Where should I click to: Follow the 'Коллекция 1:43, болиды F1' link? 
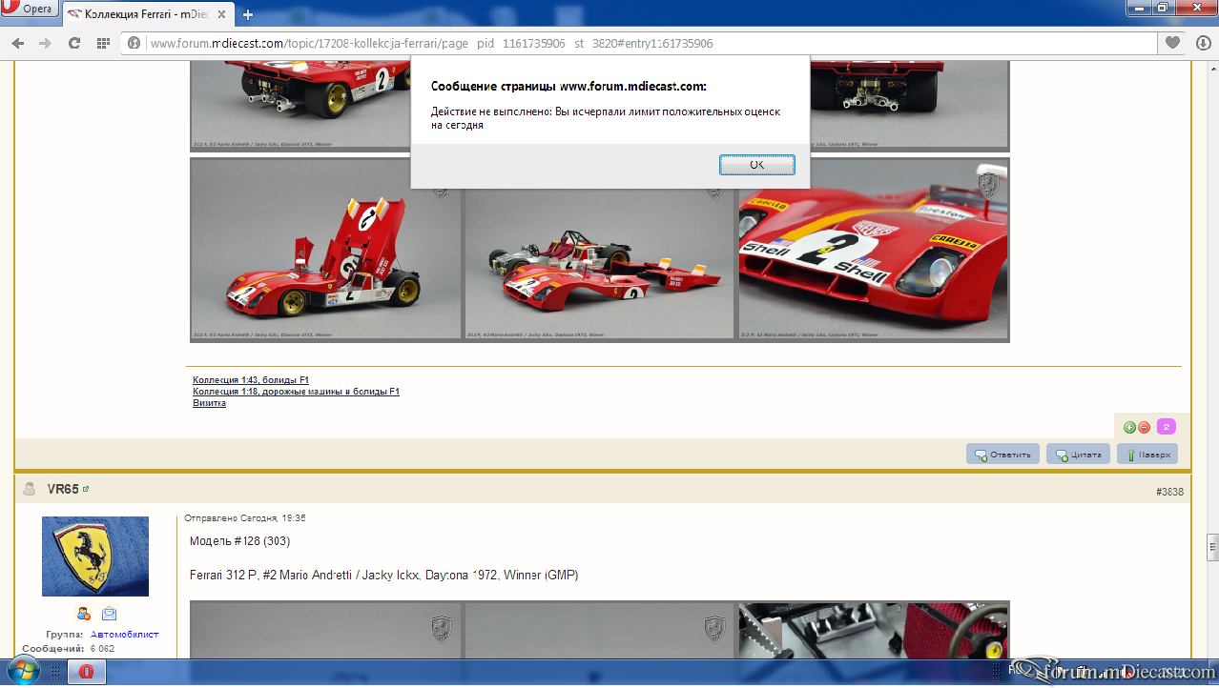point(251,379)
